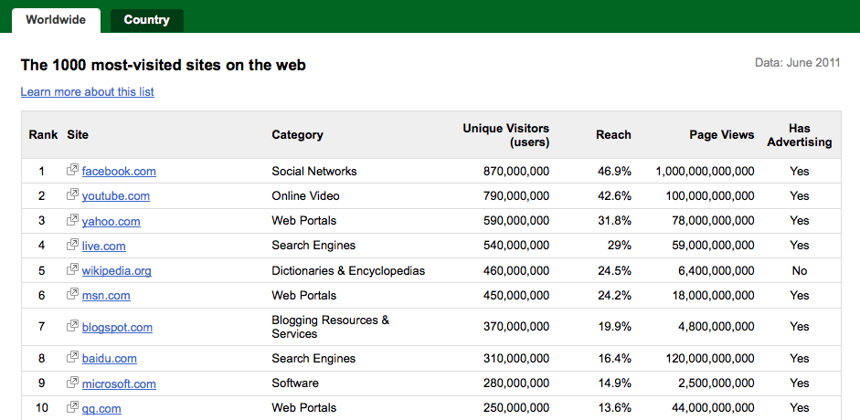Image resolution: width=860 pixels, height=420 pixels.
Task: Open the facebook.com link
Action: [x=119, y=172]
